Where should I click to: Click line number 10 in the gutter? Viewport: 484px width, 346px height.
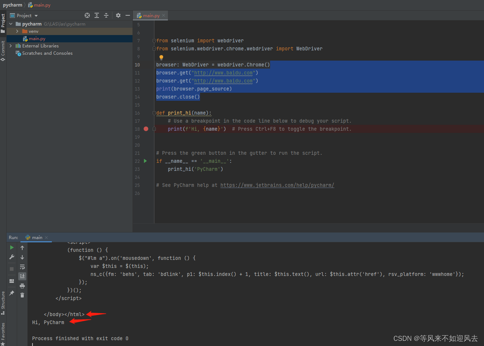point(137,65)
